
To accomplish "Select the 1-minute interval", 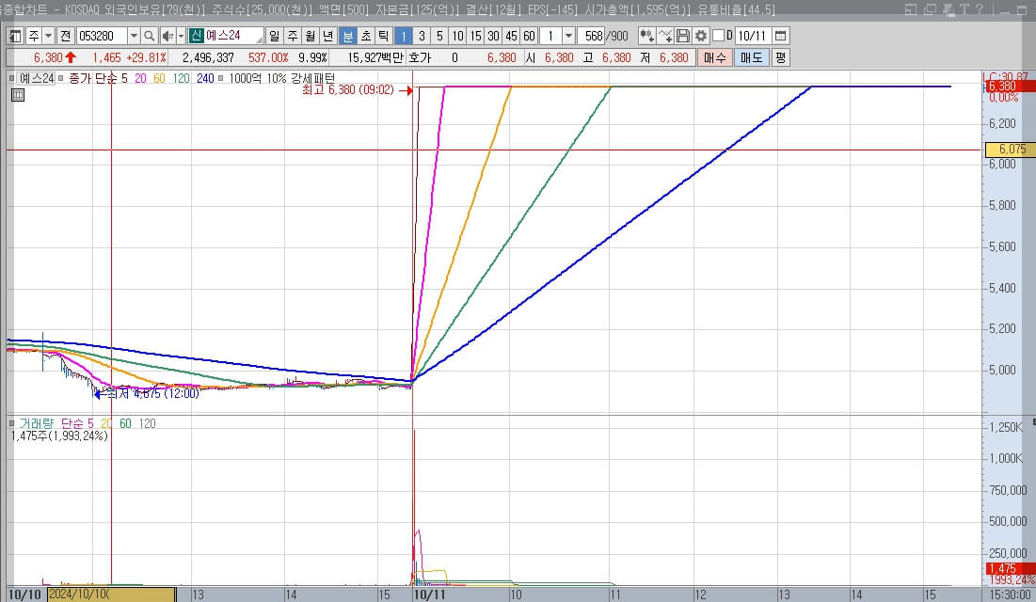I will (404, 36).
